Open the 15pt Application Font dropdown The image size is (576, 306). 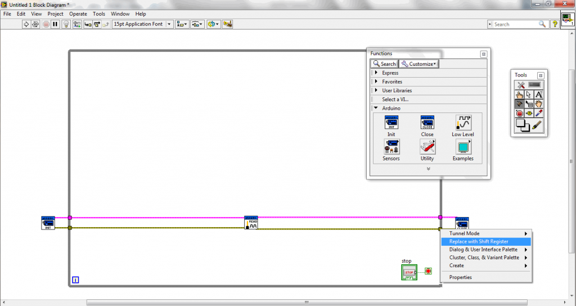click(x=142, y=24)
